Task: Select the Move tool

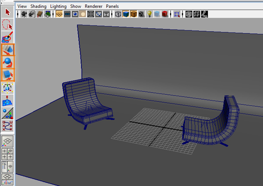Action: click(8, 50)
